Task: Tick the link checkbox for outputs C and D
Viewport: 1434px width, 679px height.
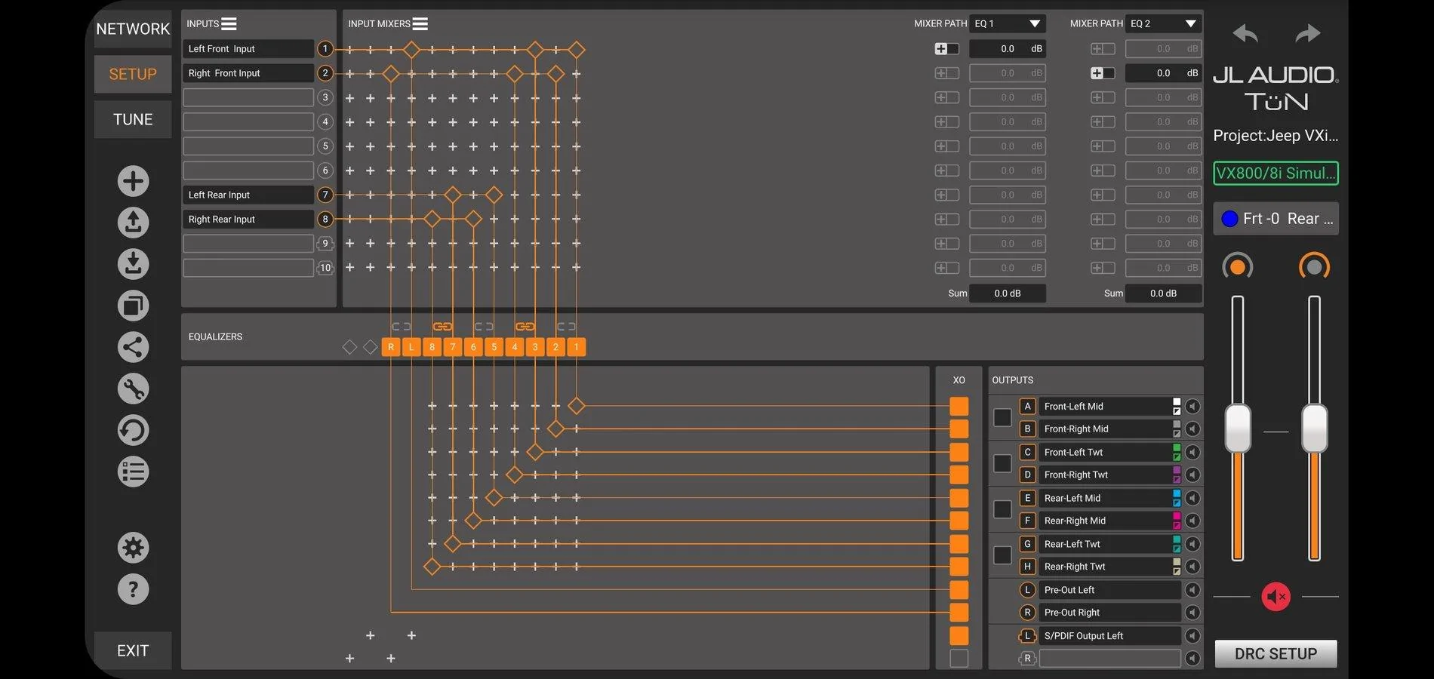Action: point(1002,463)
